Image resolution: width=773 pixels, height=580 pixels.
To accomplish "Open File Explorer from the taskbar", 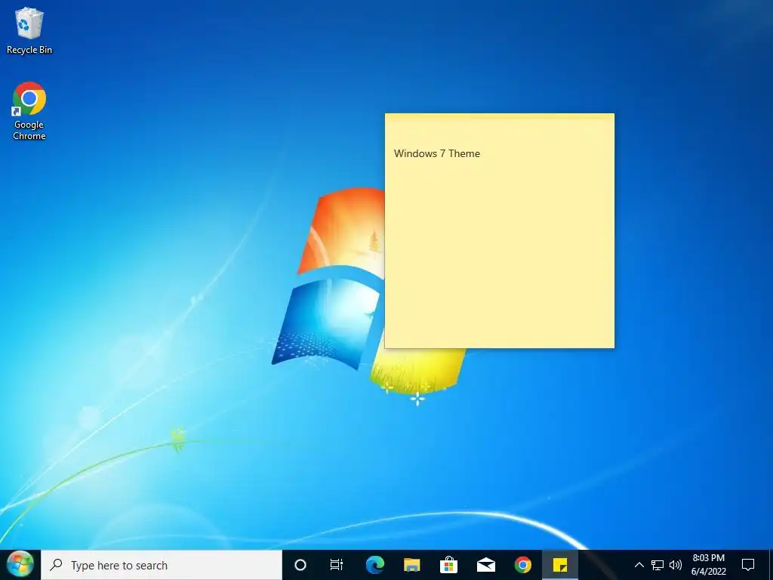I will [x=411, y=565].
